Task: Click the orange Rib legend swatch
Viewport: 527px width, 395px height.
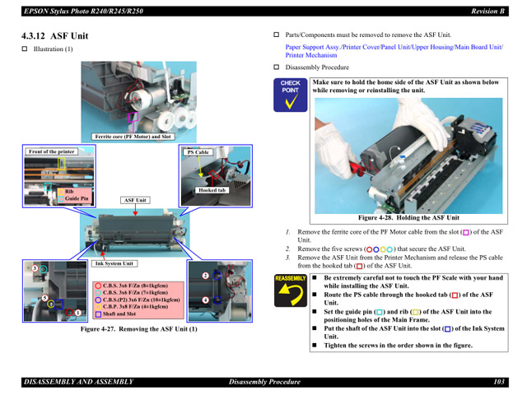Action: click(60, 191)
